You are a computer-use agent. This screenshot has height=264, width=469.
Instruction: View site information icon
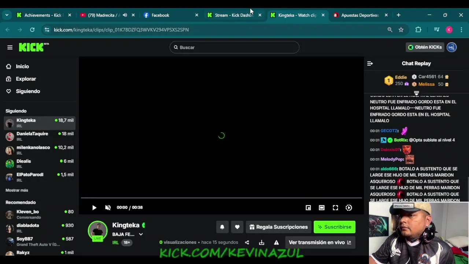click(47, 30)
